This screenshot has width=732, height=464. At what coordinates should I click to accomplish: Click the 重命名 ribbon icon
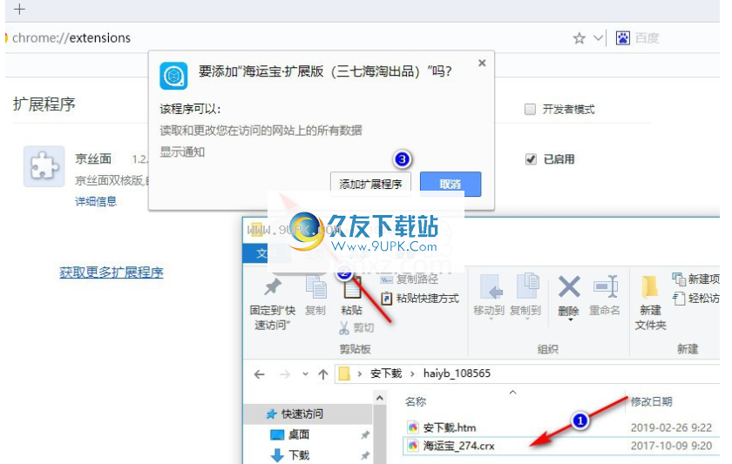click(606, 286)
